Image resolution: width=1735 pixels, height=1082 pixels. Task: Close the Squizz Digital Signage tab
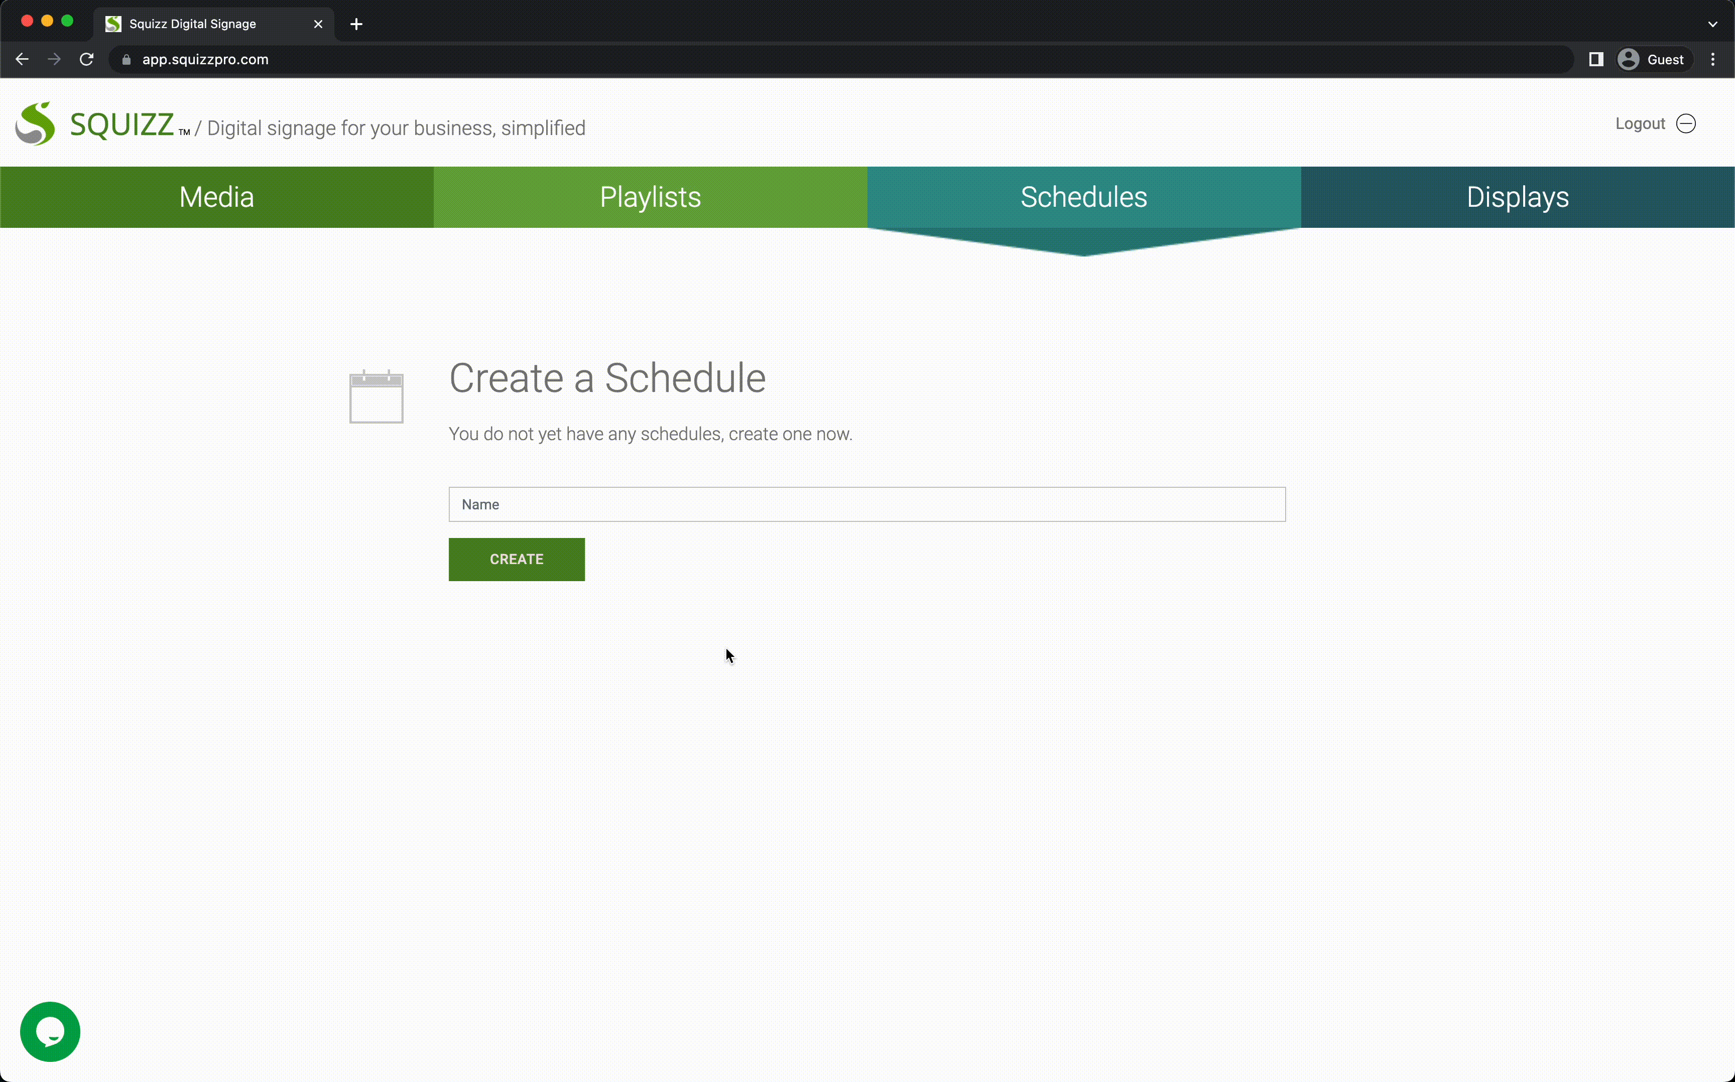[x=318, y=24]
